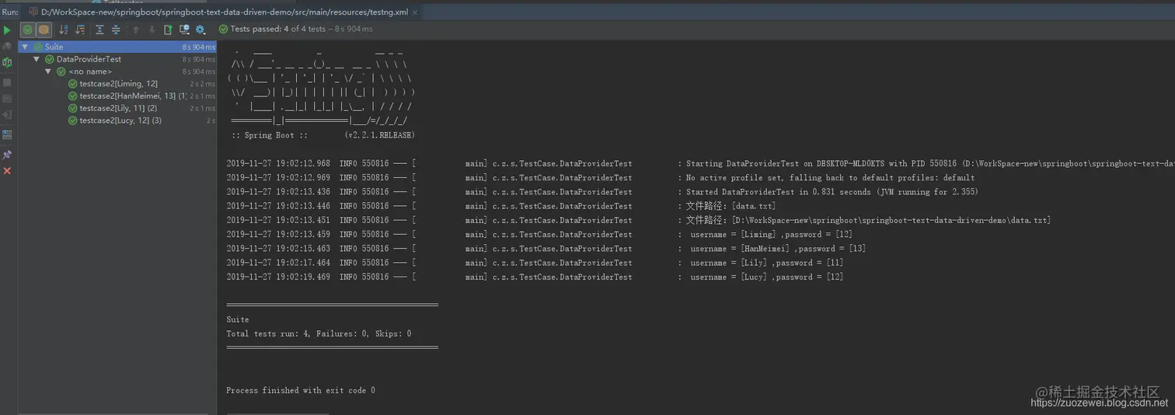The image size is (1175, 415).
Task: Rerun the tests with the green play icon
Action: pos(7,30)
